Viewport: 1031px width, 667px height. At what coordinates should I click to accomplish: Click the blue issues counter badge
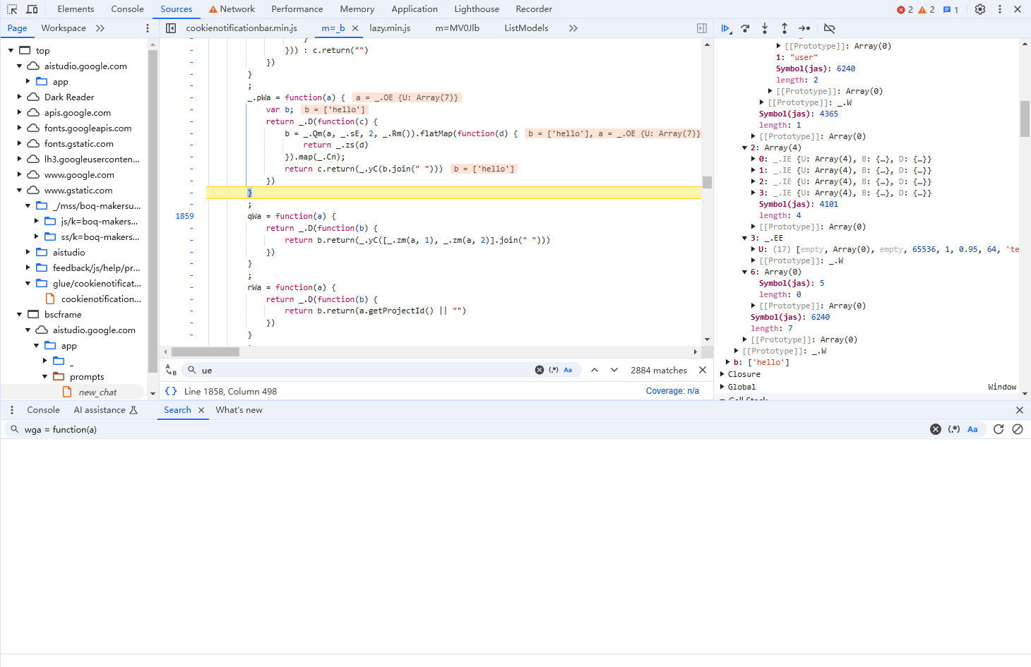950,10
